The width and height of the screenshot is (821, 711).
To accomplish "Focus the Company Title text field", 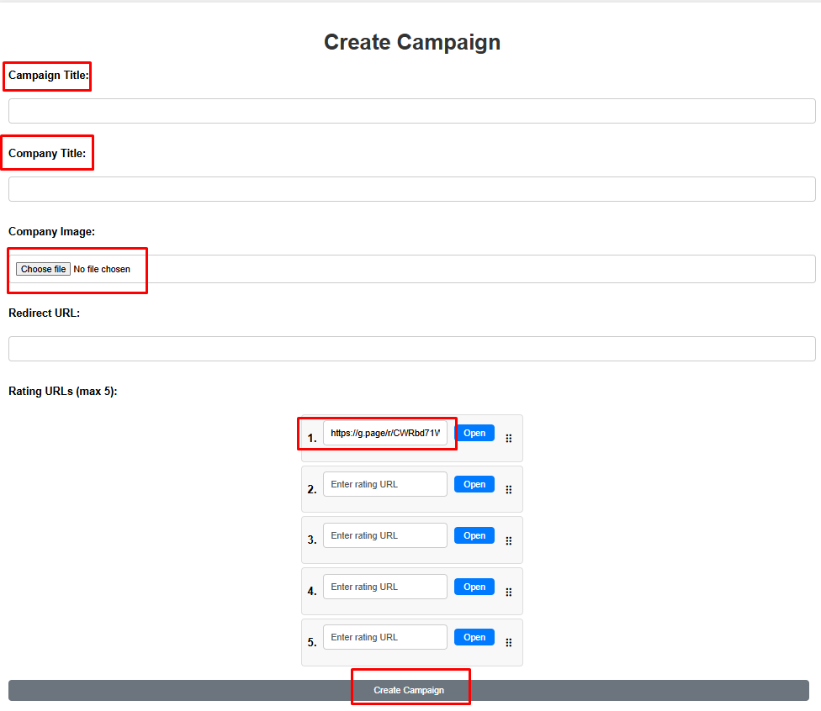I will [x=411, y=189].
